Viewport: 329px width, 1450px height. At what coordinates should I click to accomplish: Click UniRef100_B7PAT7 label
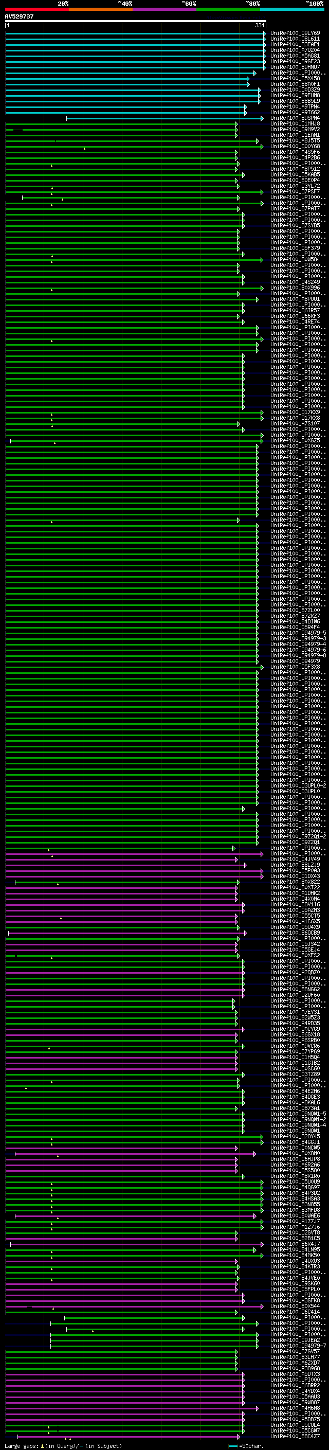[295, 208]
